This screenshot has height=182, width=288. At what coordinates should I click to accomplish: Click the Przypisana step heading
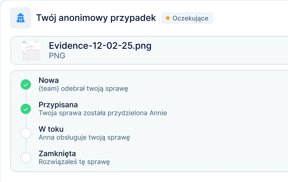[58, 105]
